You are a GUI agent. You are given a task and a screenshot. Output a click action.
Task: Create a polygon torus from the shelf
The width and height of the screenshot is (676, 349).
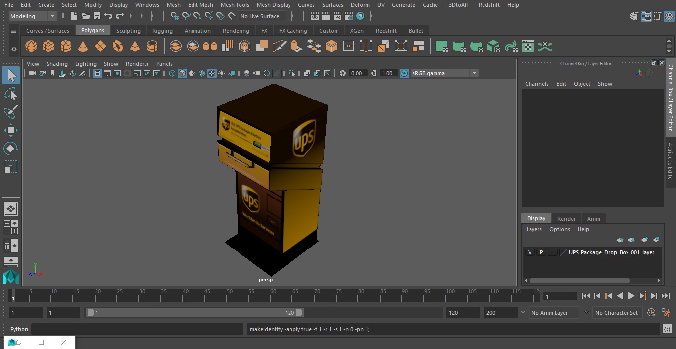[118, 47]
